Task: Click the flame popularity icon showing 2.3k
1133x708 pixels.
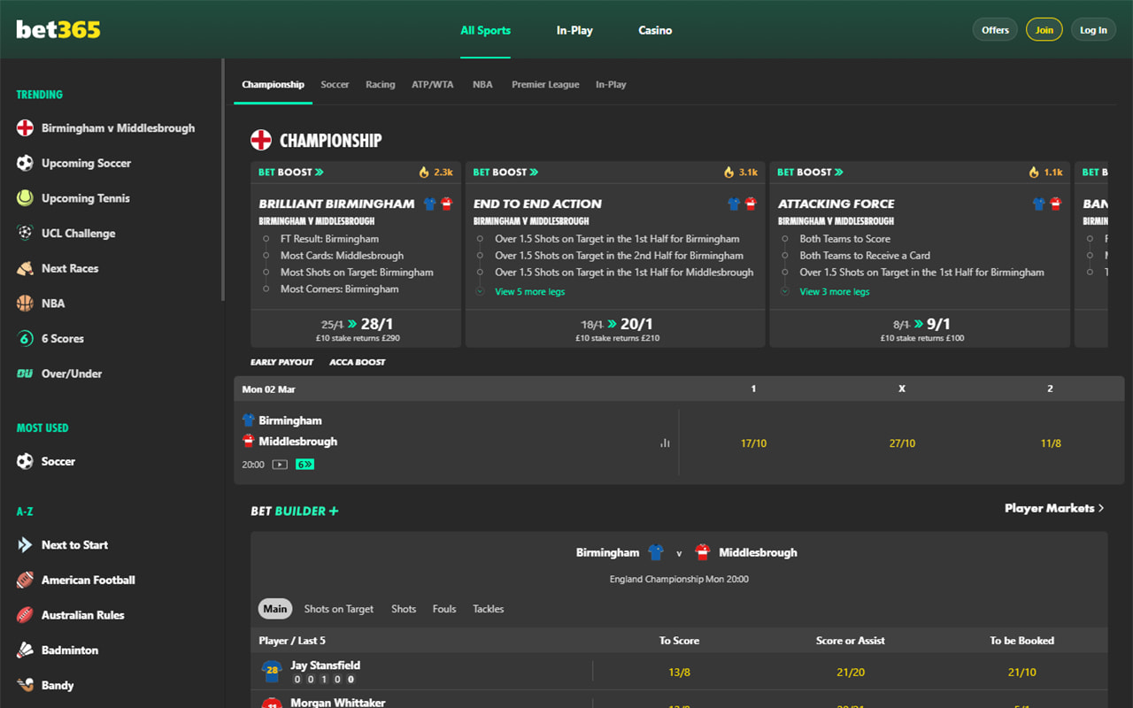Action: click(424, 172)
